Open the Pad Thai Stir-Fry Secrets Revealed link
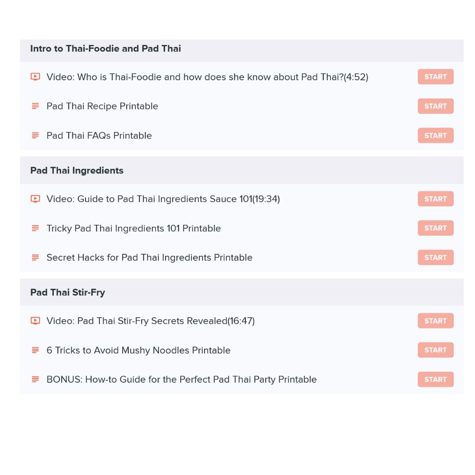Image resolution: width=475 pixels, height=475 pixels. [x=150, y=321]
